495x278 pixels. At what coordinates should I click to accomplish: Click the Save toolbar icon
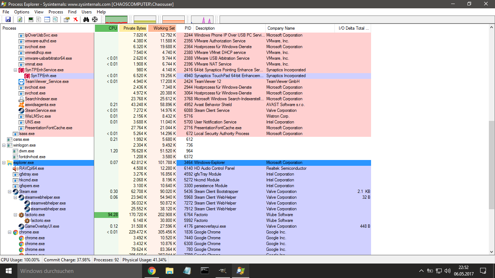pos(8,20)
